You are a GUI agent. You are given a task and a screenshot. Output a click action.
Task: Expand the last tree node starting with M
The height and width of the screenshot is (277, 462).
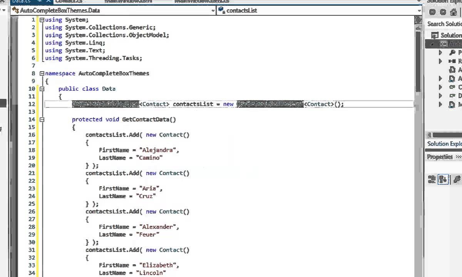[x=441, y=104]
